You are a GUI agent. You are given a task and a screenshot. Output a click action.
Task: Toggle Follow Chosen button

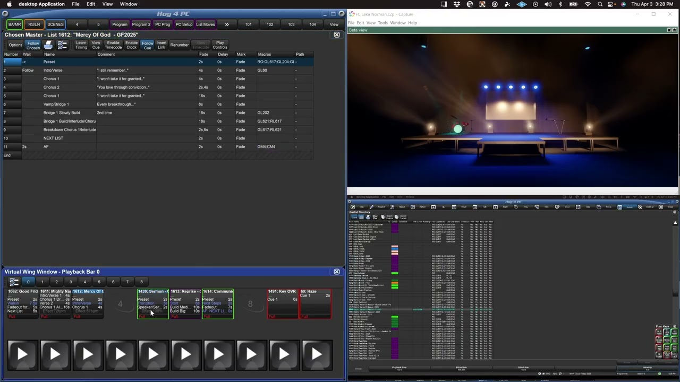(33, 45)
